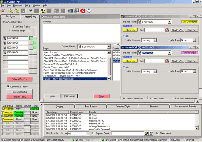This screenshot has width=202, height=142.
Task: Toggle script start for E001NOCC green button
Action: 31,38
